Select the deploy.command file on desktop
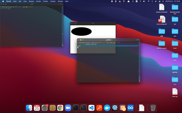The image size is (182, 113). [x=162, y=8]
